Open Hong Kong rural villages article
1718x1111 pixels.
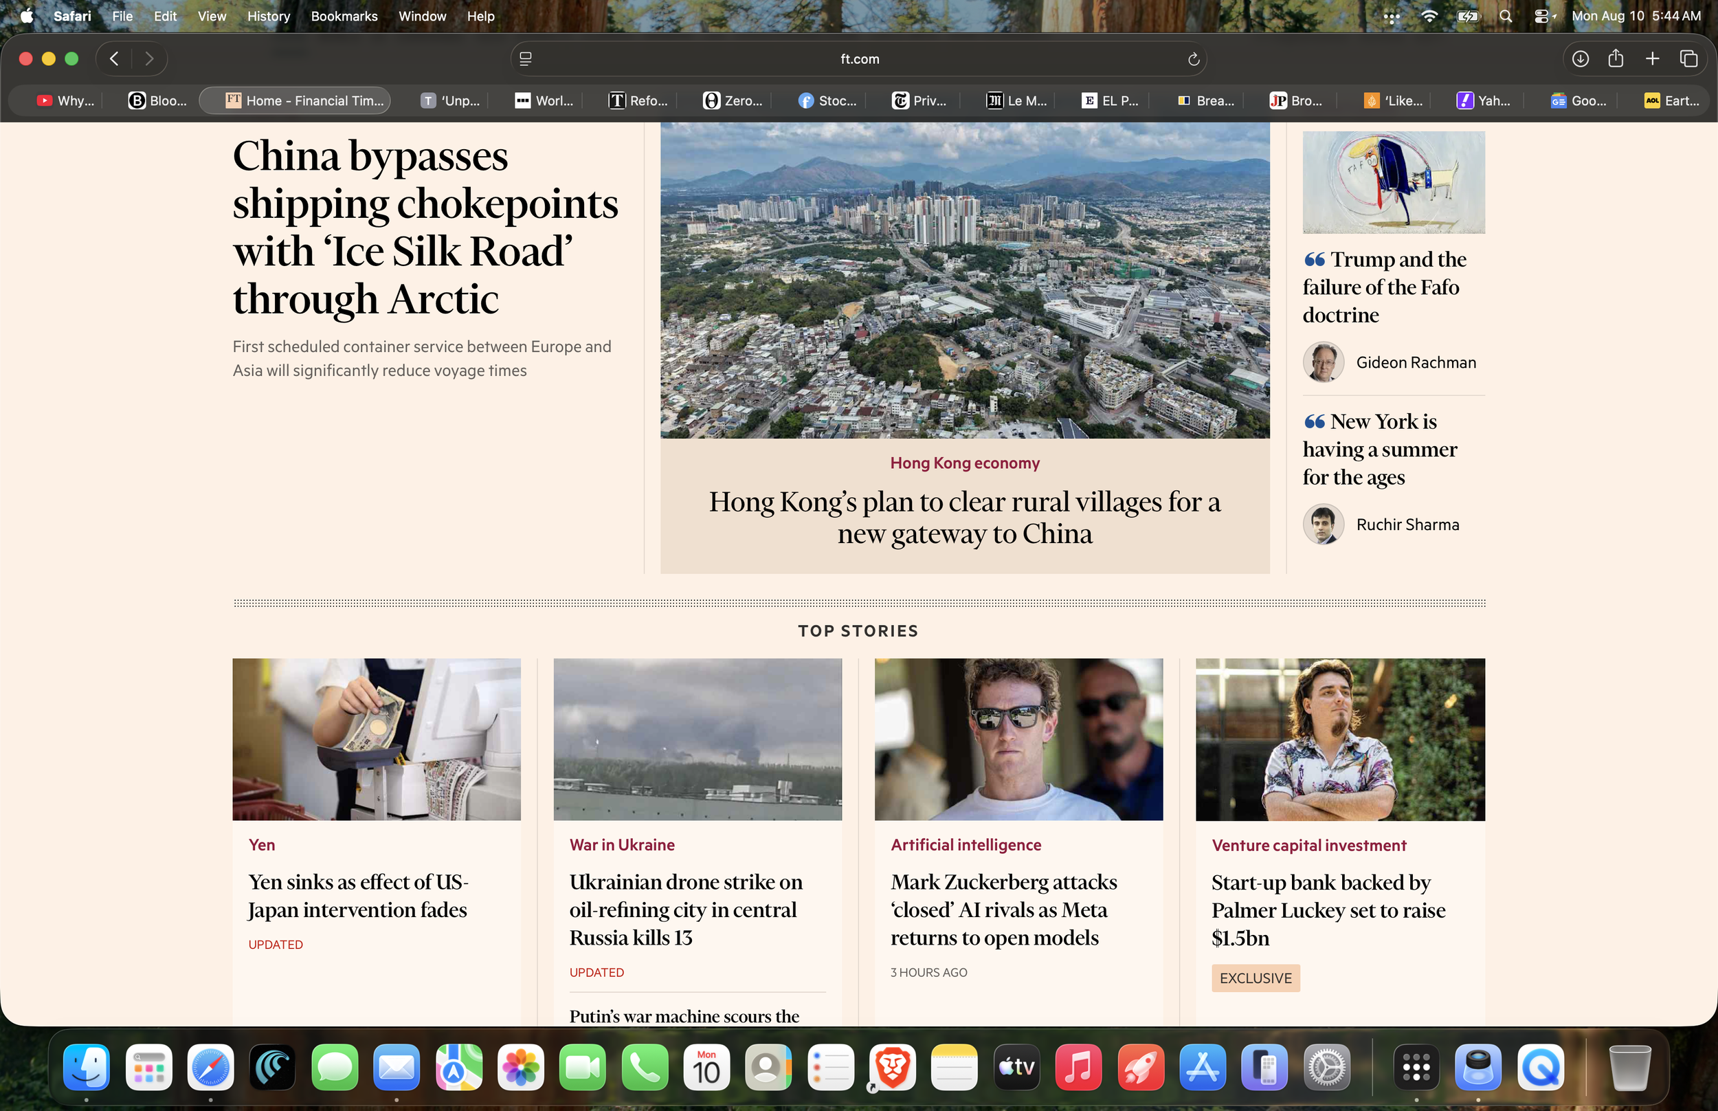(x=965, y=518)
